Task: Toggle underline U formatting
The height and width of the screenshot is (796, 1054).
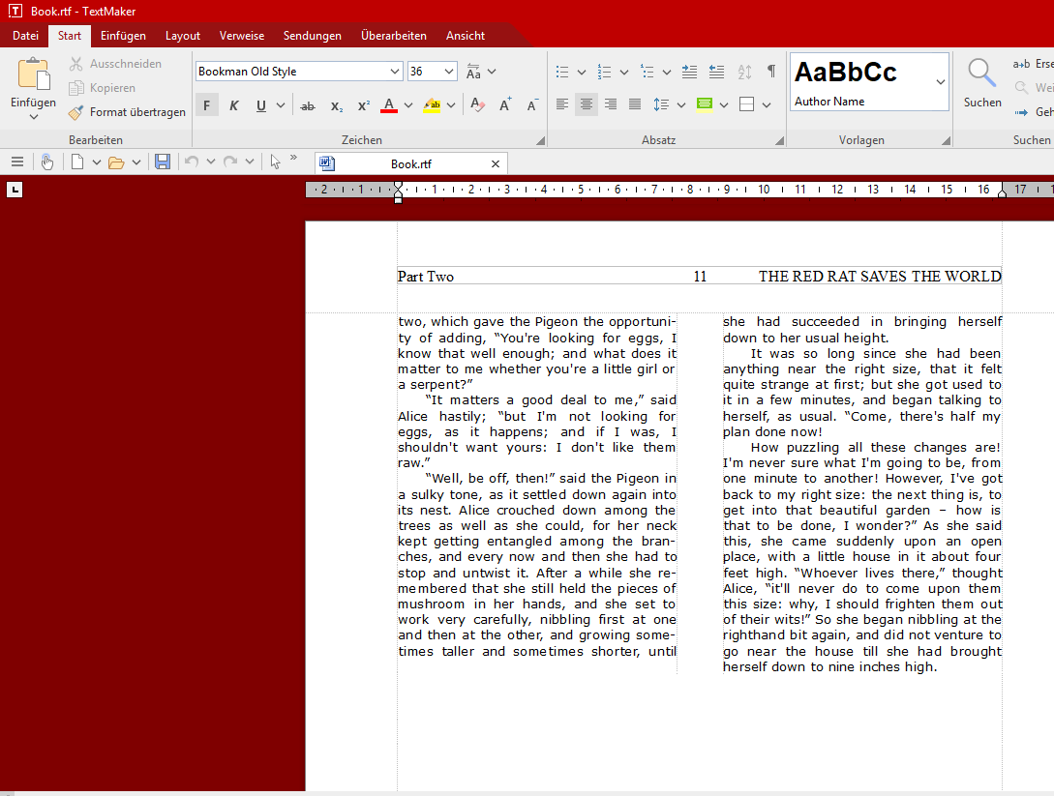Action: [260, 105]
